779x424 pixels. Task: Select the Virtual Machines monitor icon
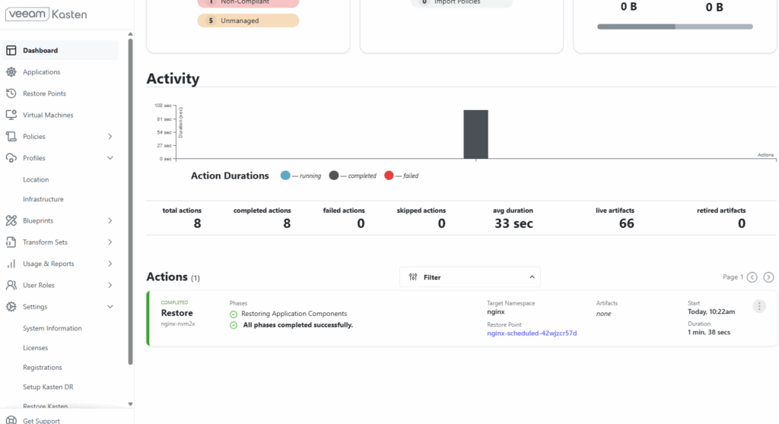coord(11,115)
